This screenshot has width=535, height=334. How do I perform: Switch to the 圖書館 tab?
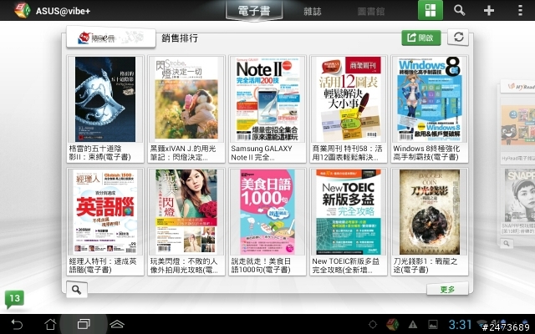pyautogui.click(x=371, y=12)
